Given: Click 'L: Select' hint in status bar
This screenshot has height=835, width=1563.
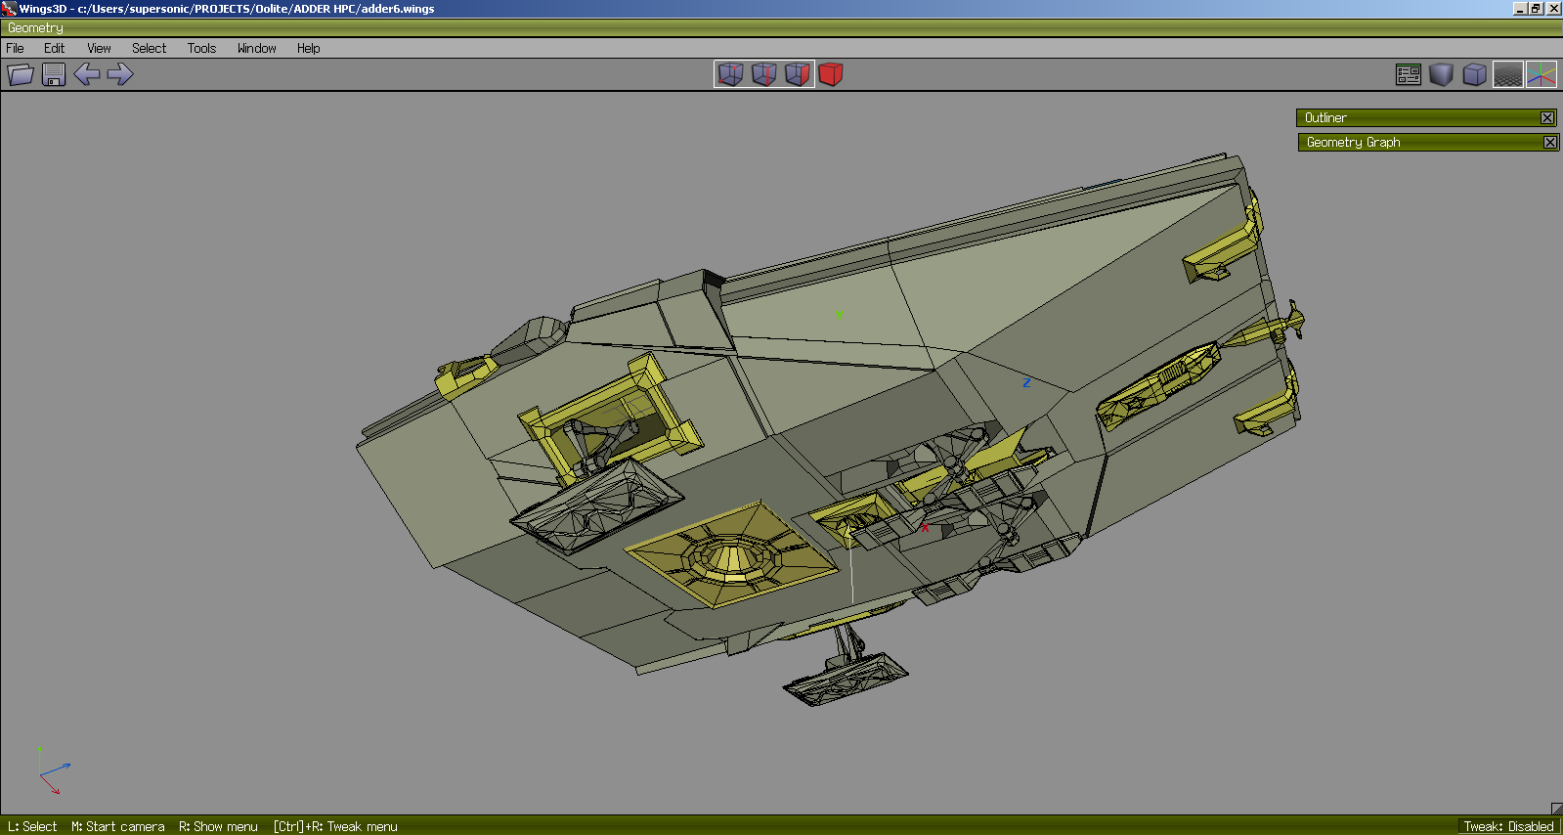Looking at the screenshot, I should pyautogui.click(x=32, y=827).
